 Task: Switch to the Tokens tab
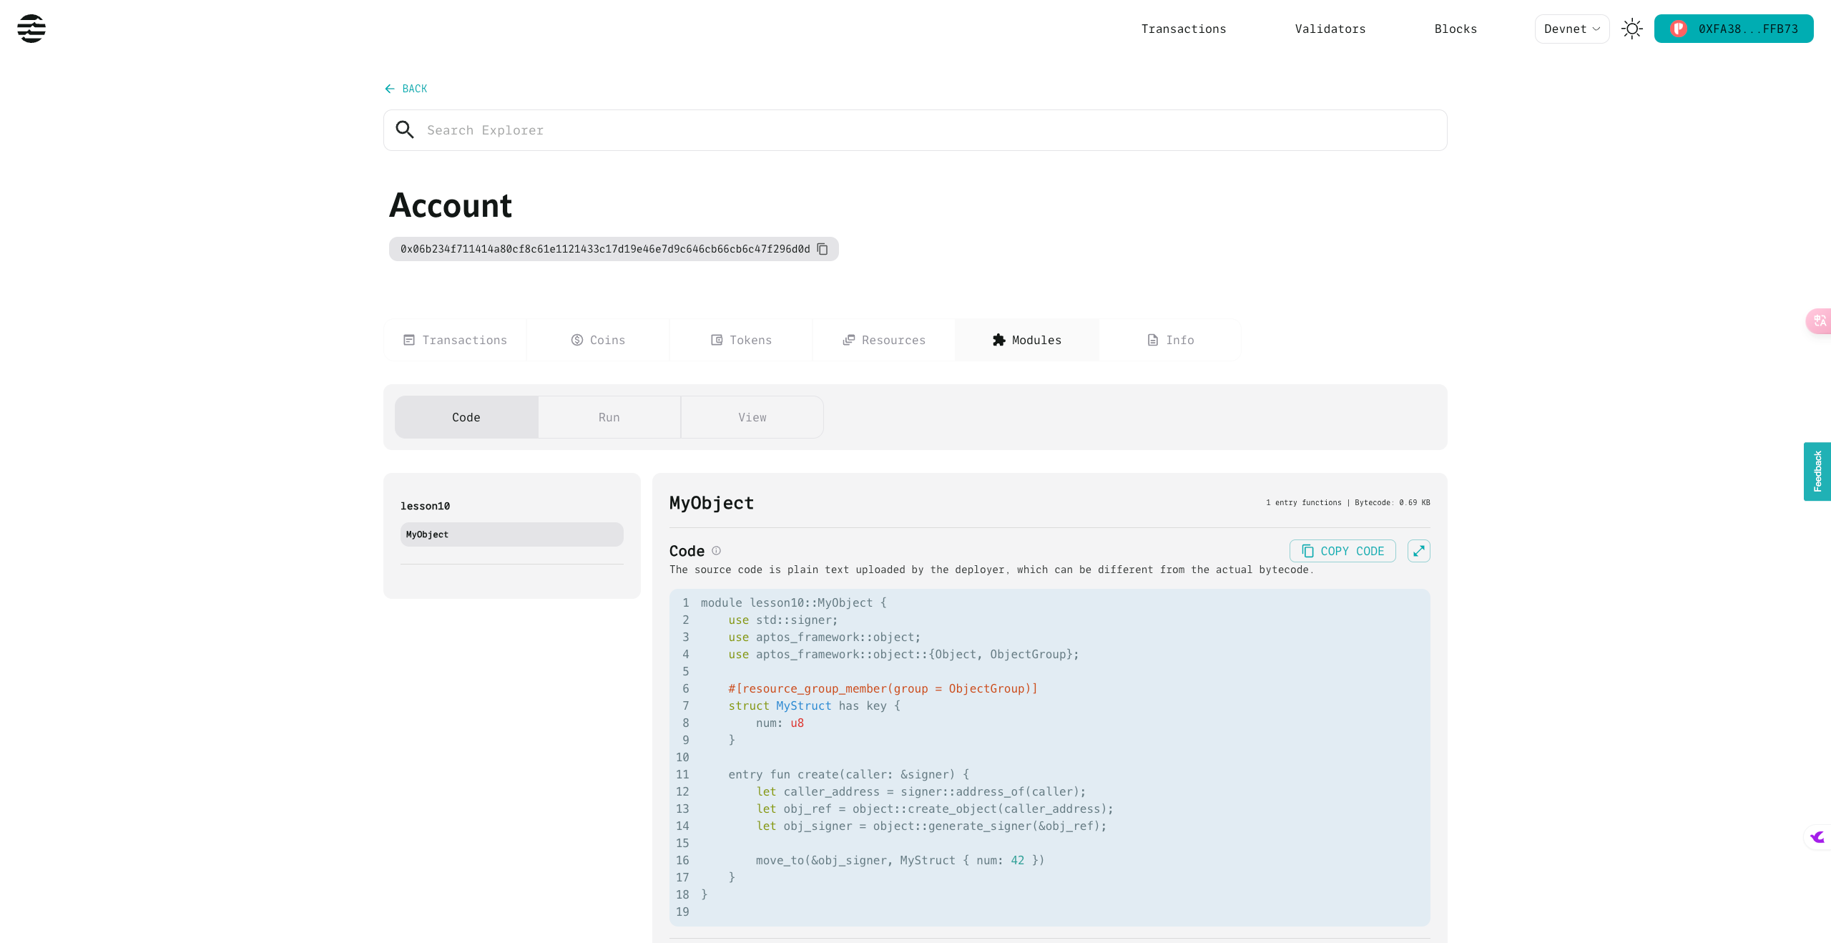(741, 340)
